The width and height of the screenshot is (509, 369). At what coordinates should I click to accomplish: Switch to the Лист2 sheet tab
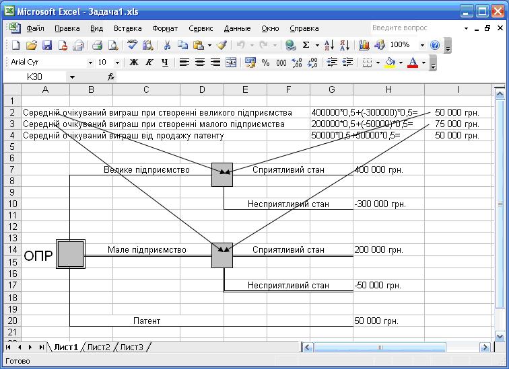coord(98,347)
